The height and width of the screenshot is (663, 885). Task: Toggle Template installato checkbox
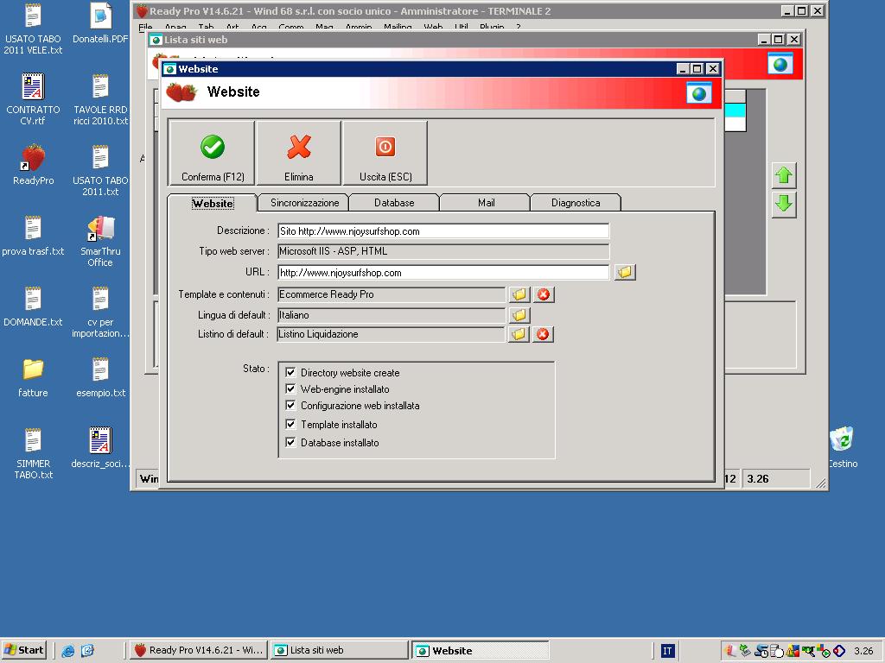[x=290, y=424]
